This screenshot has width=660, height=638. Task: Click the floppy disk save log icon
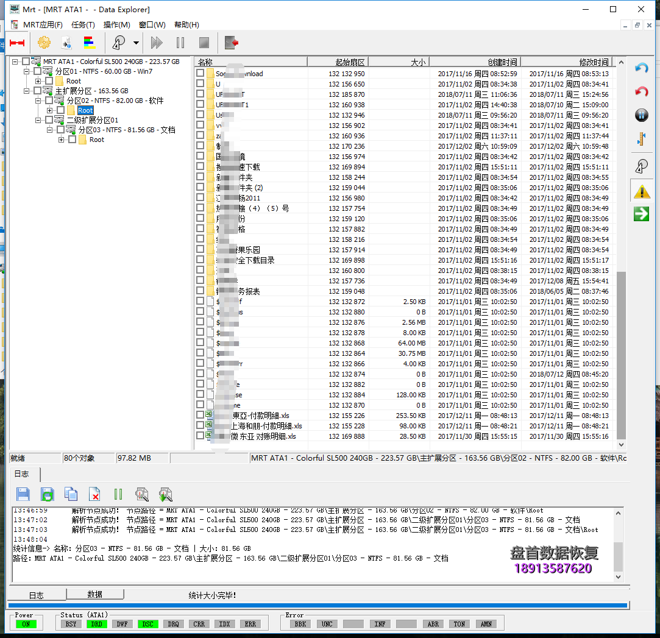point(23,494)
